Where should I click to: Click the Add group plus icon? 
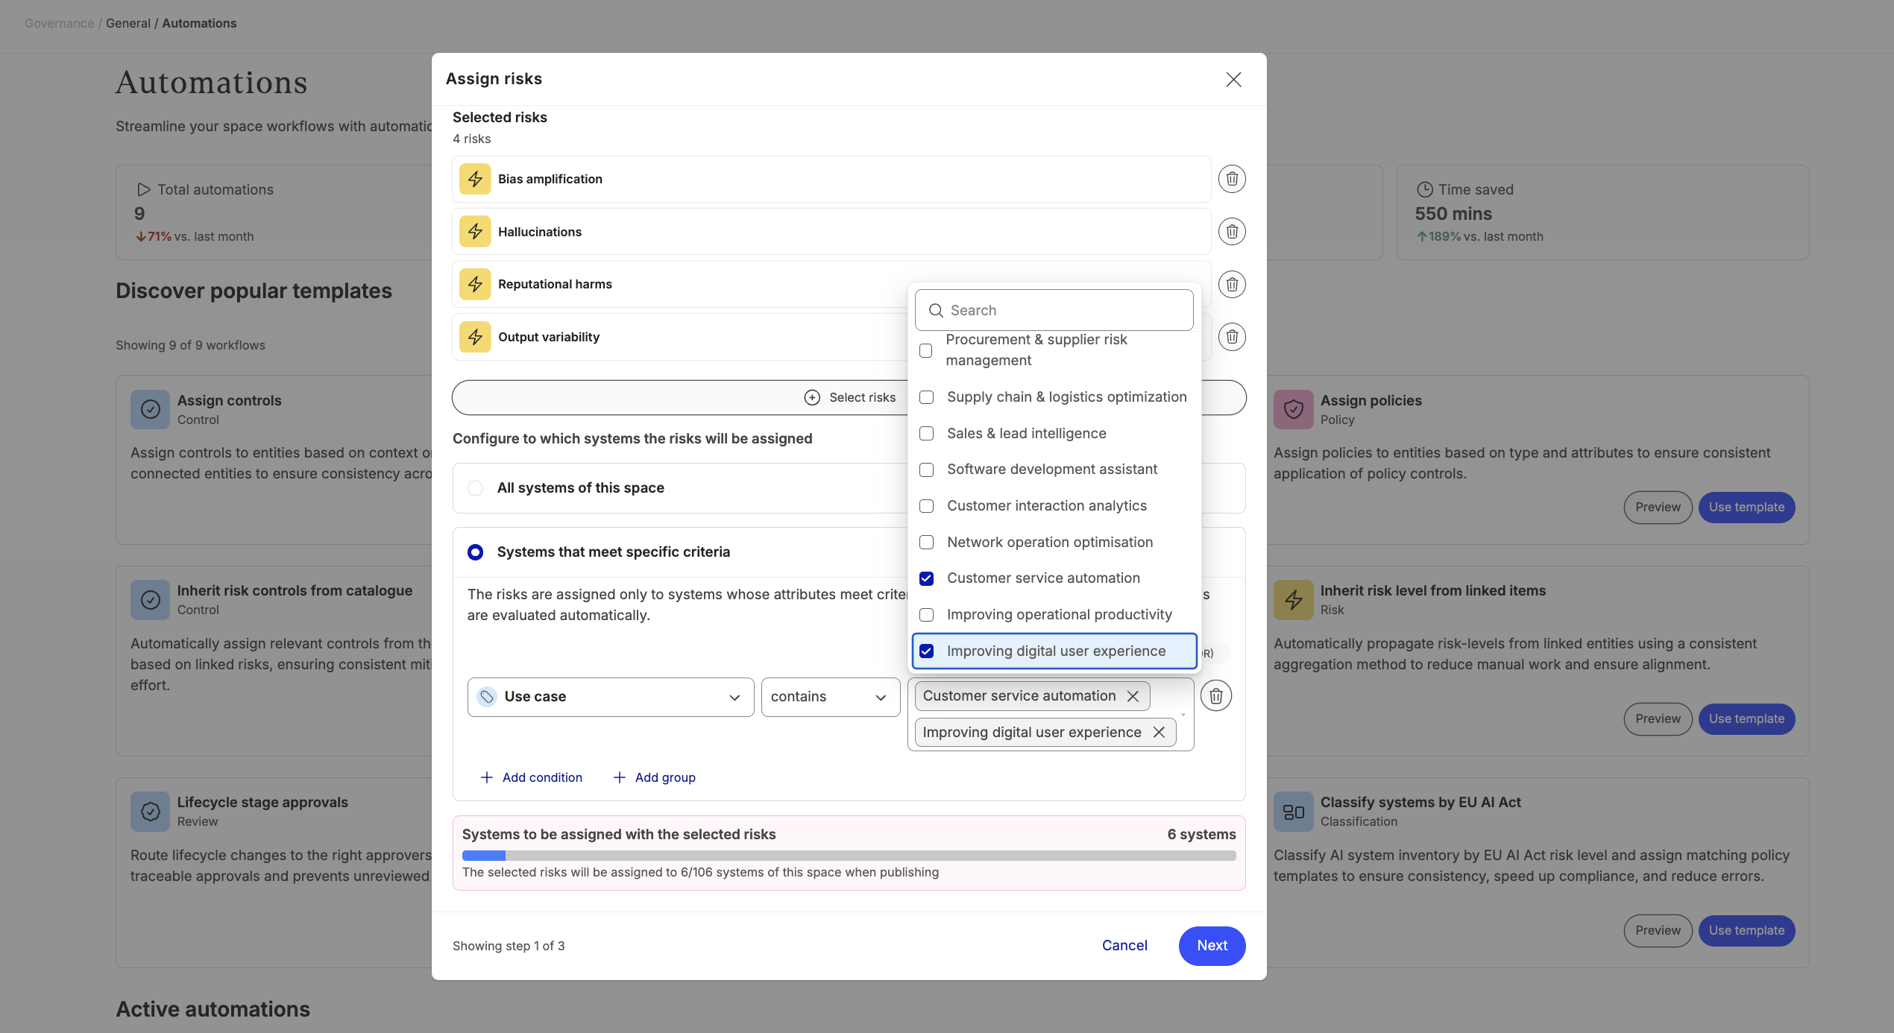coord(619,777)
